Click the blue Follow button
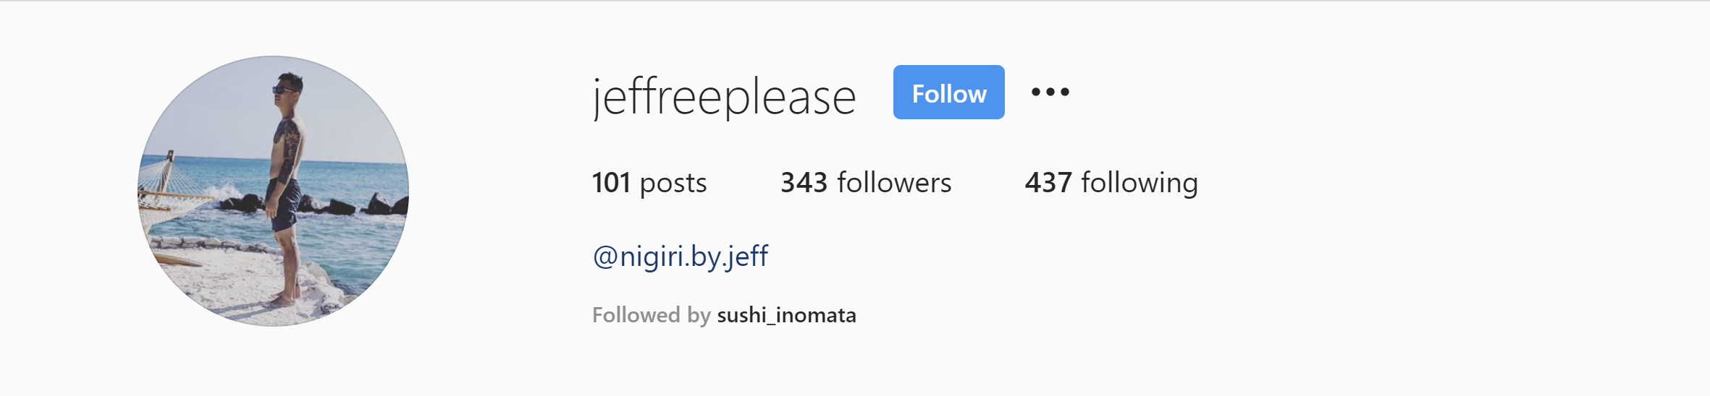This screenshot has width=1710, height=396. [948, 92]
